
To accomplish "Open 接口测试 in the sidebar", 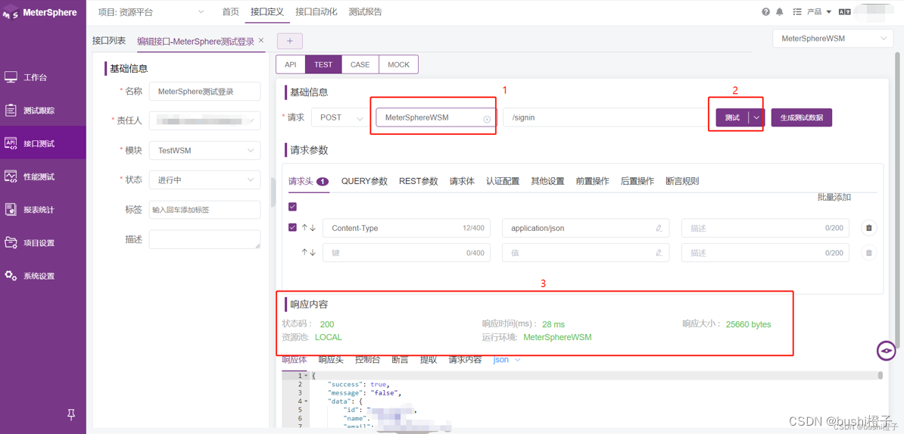I will [x=42, y=143].
